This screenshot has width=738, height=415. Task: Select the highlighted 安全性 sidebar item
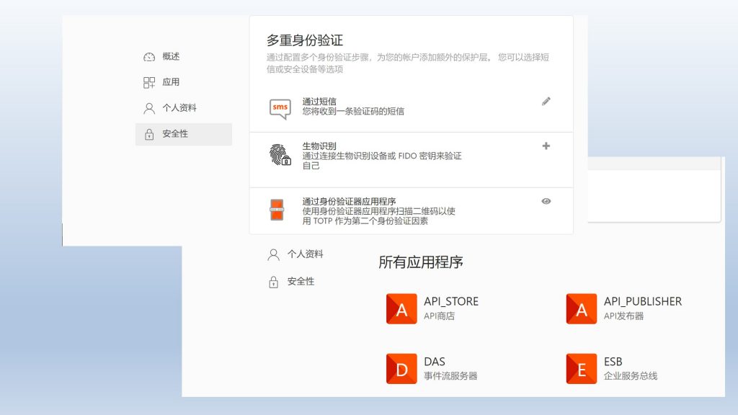tap(183, 134)
